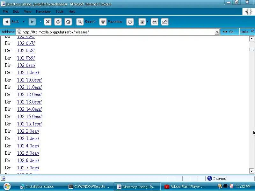The height and width of the screenshot is (191, 255).
Task: Switch to Adobe Flash Player taskbar window
Action: tap(185, 187)
